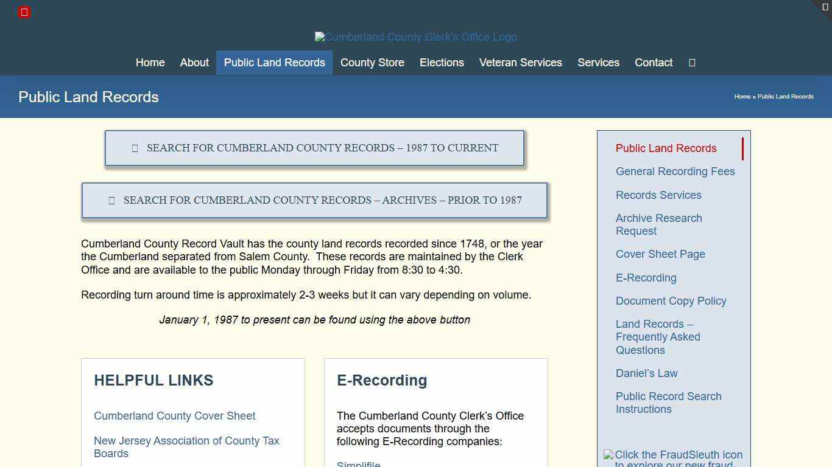
Task: Search archived records prior to 1987
Action: tap(314, 200)
